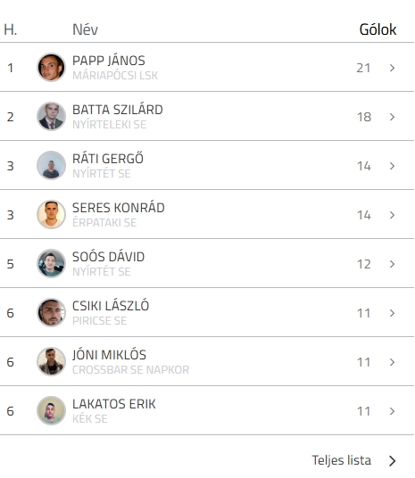
Task: Select Jóni Miklós player photo
Action: (x=51, y=362)
